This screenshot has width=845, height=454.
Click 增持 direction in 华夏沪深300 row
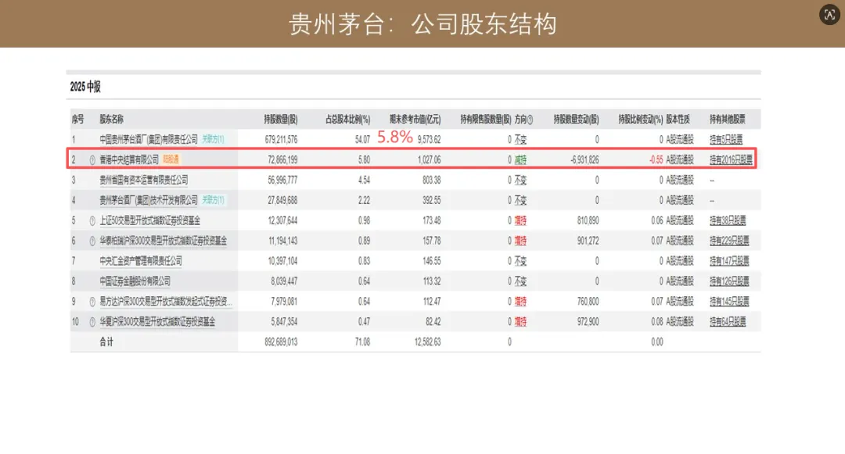(x=520, y=322)
